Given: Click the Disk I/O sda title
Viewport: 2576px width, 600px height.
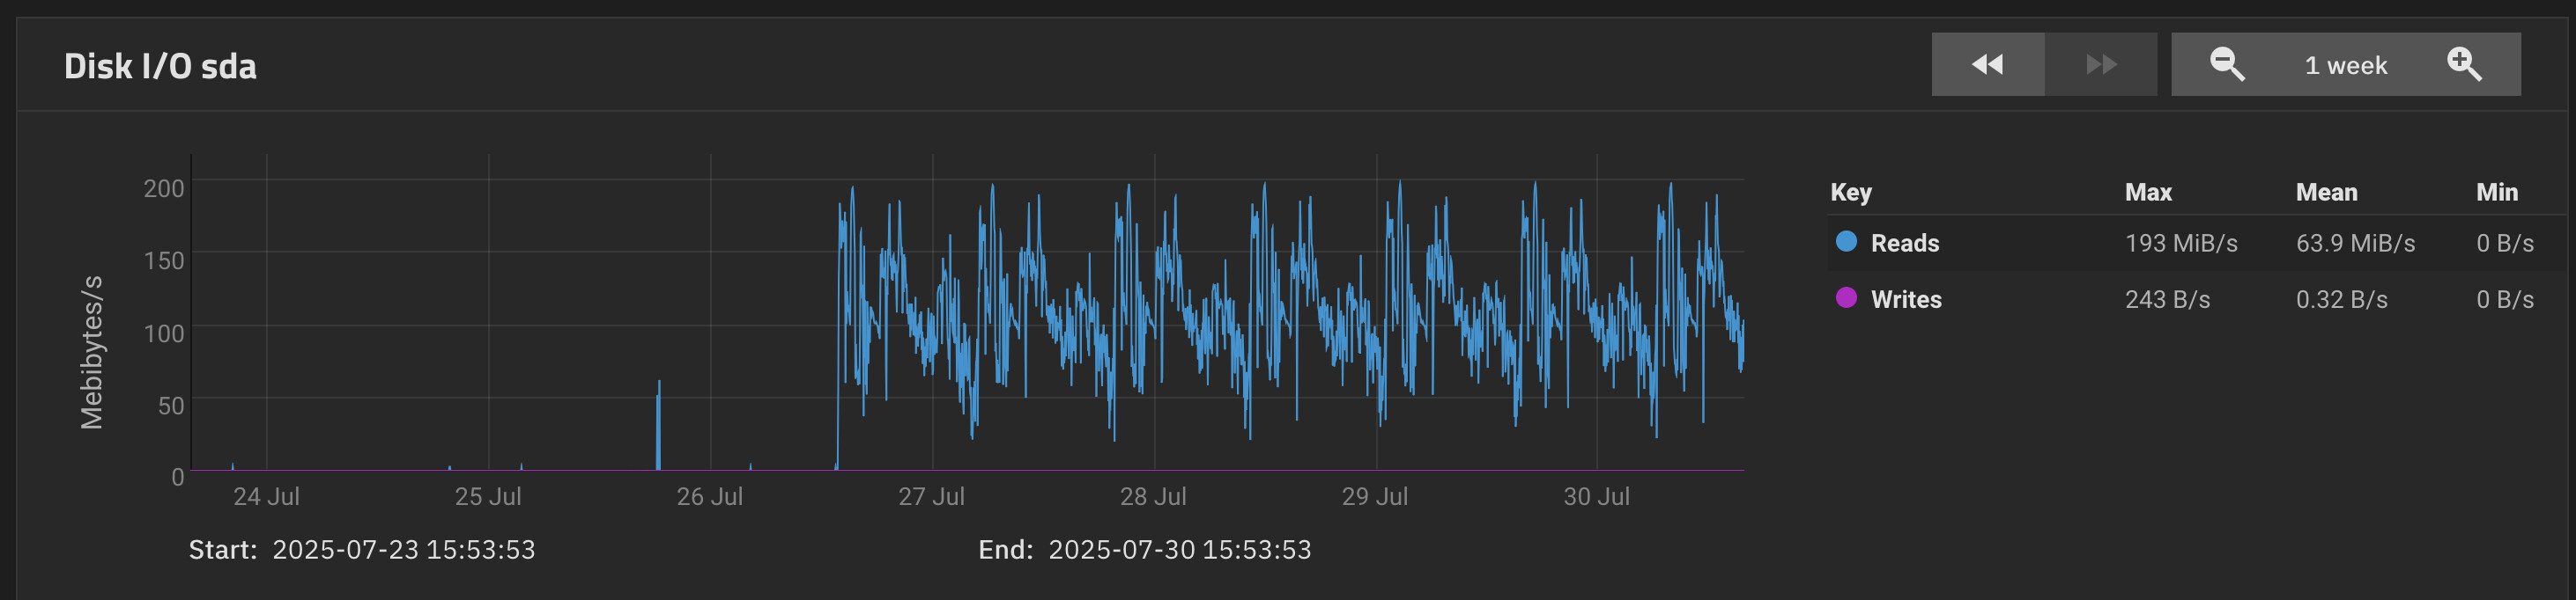Looking at the screenshot, I should click(160, 66).
